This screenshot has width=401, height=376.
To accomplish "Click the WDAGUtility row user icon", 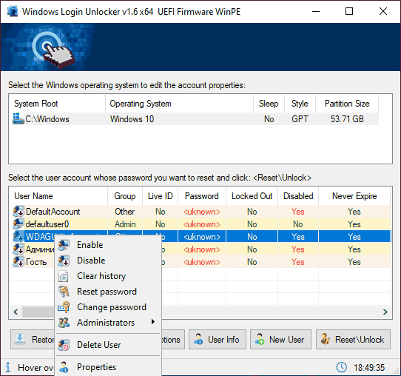I will 18,237.
